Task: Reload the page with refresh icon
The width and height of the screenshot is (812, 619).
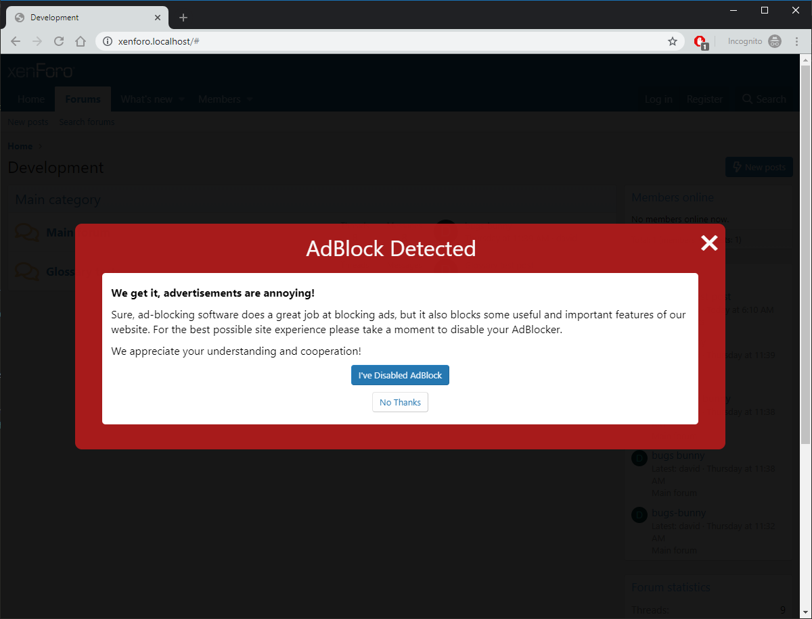Action: pyautogui.click(x=59, y=41)
